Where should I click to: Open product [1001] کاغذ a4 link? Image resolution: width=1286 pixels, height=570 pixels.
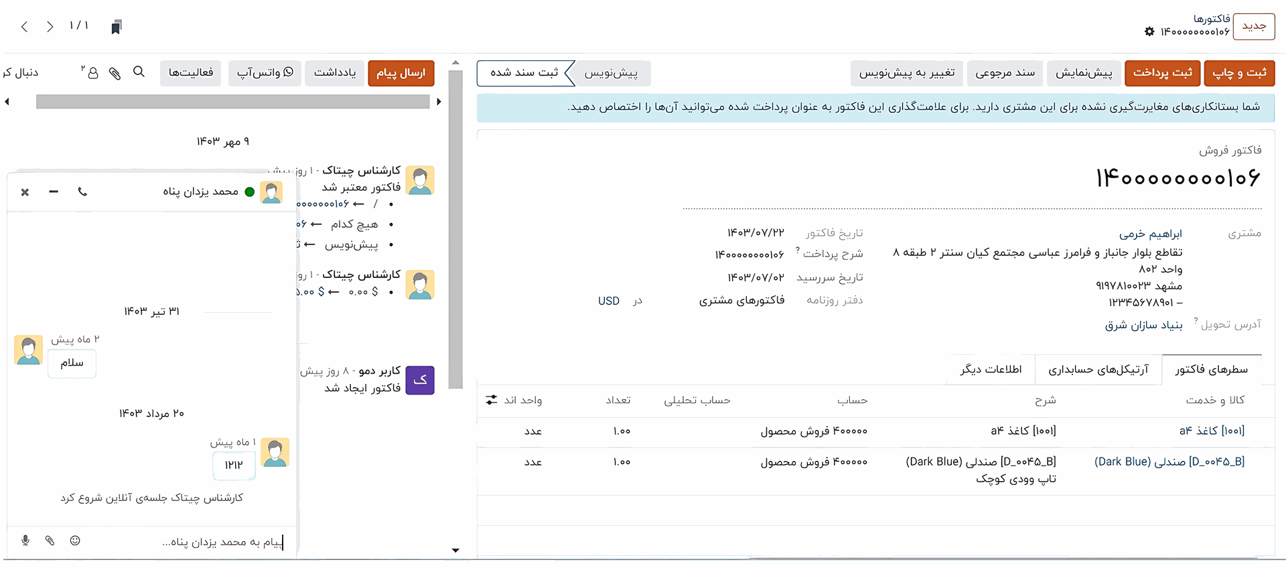point(1212,431)
